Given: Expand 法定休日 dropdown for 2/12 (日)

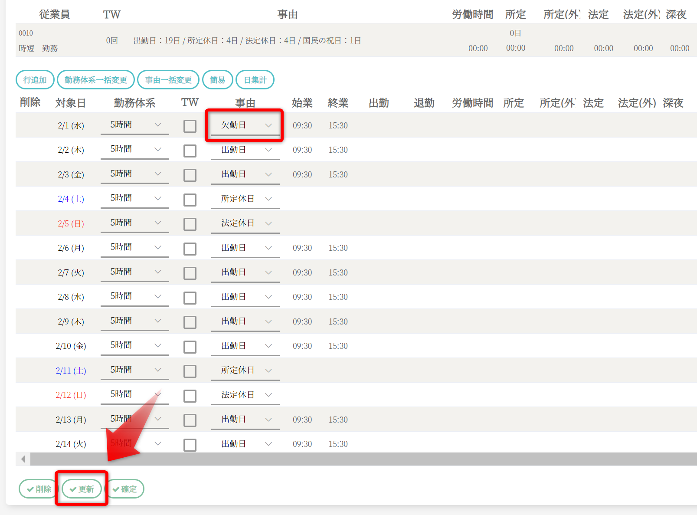Looking at the screenshot, I should click(245, 395).
